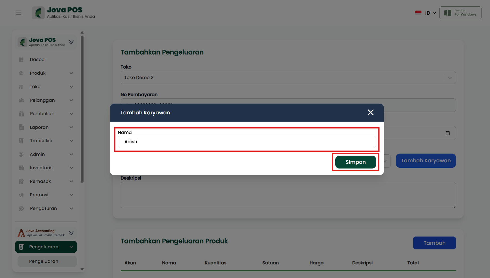Close the Tambah Karyawan dialog
The width and height of the screenshot is (490, 278).
(x=370, y=112)
